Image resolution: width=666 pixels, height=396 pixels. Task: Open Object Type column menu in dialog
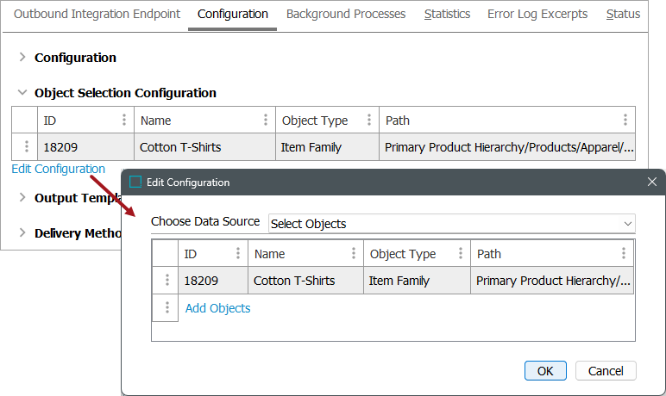point(461,254)
